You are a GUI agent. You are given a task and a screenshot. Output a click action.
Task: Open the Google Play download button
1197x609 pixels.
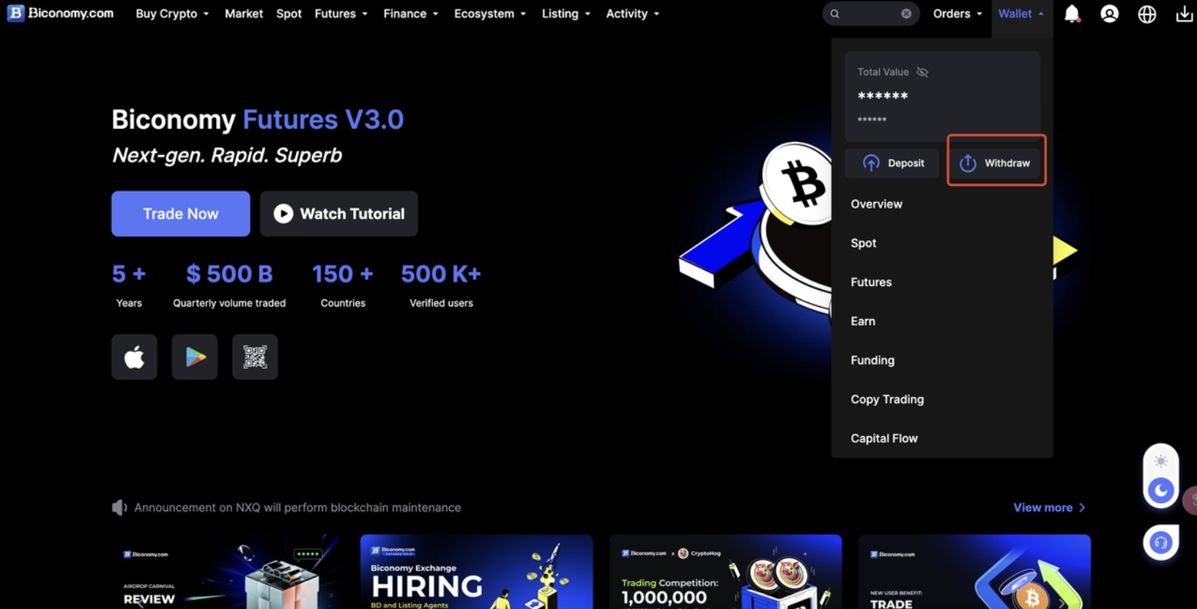[x=195, y=357]
